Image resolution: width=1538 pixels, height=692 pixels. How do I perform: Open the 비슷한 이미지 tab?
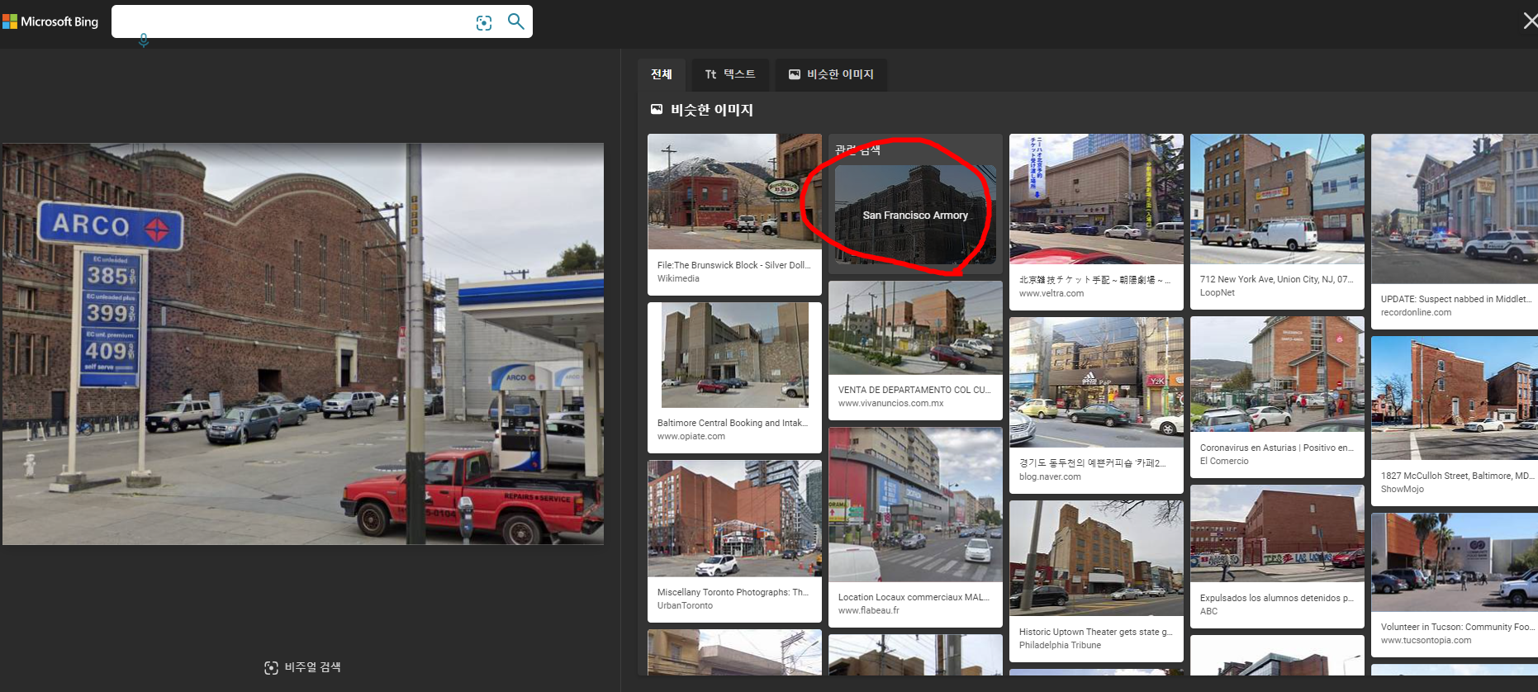click(x=831, y=74)
